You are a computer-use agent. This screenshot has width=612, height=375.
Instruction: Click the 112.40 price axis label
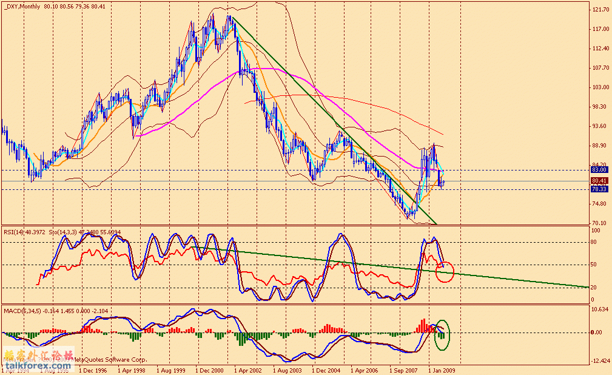pos(601,49)
